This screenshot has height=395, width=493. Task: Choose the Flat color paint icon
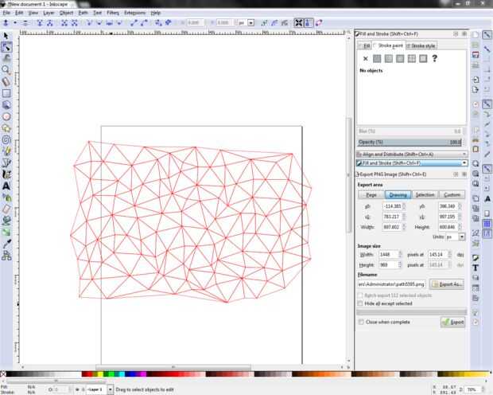point(377,59)
